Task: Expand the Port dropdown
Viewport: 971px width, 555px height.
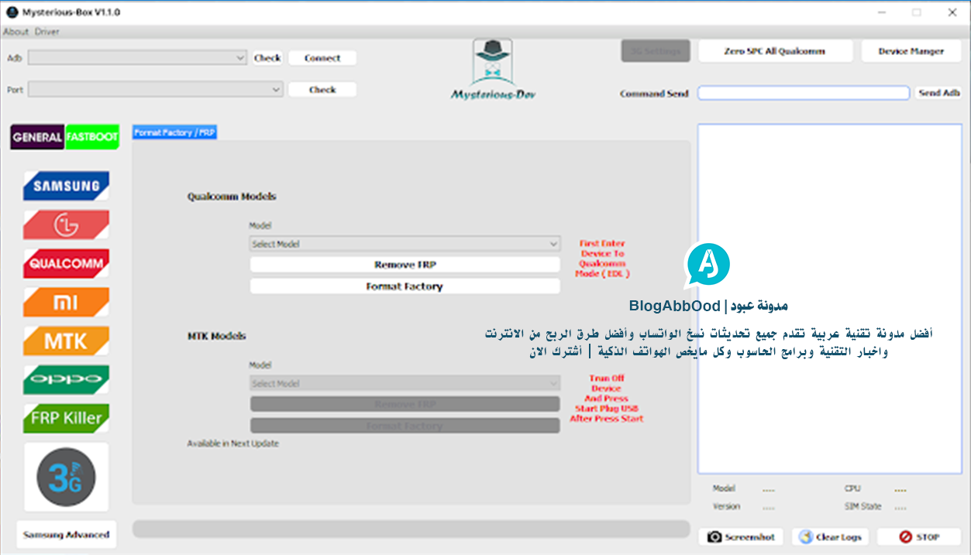Action: pyautogui.click(x=155, y=90)
